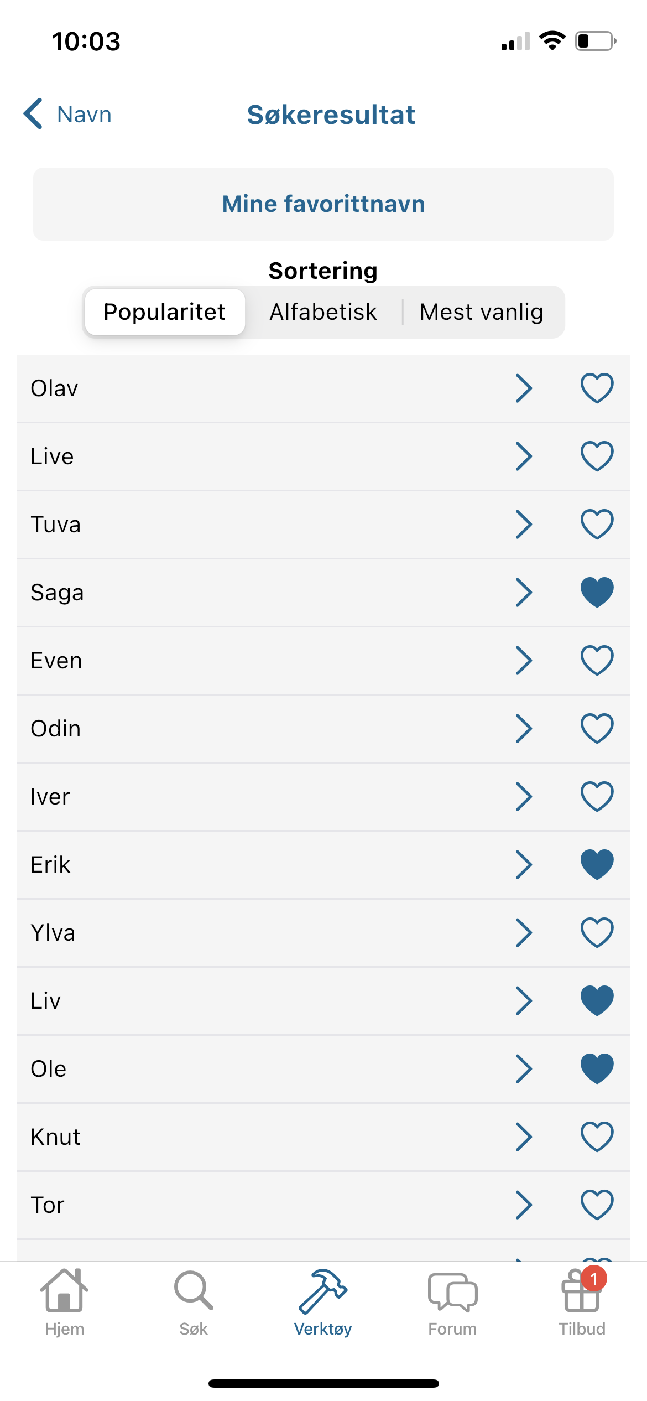The width and height of the screenshot is (647, 1401).
Task: Select Popularitet sorting option
Action: point(164,312)
